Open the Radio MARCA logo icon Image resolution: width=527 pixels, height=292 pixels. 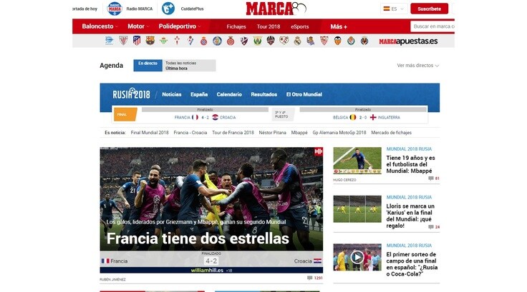tap(115, 9)
